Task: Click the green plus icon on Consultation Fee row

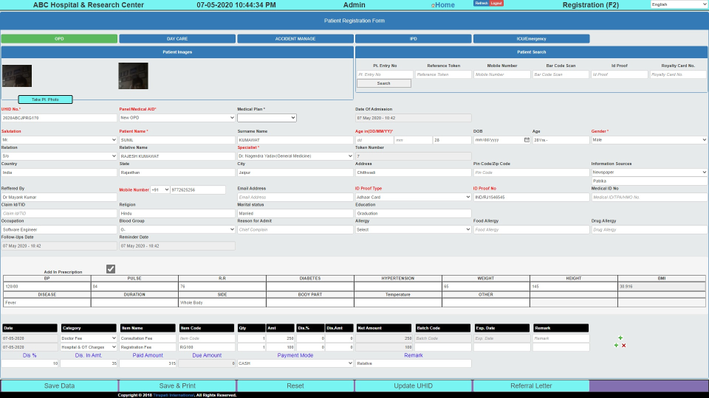Action: [620, 338]
